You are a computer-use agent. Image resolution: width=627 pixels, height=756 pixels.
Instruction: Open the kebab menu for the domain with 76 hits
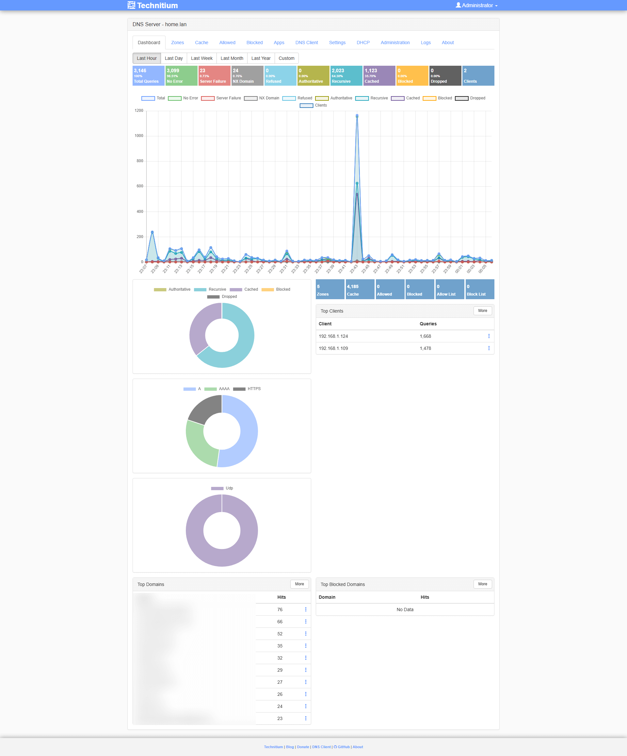pyautogui.click(x=306, y=610)
